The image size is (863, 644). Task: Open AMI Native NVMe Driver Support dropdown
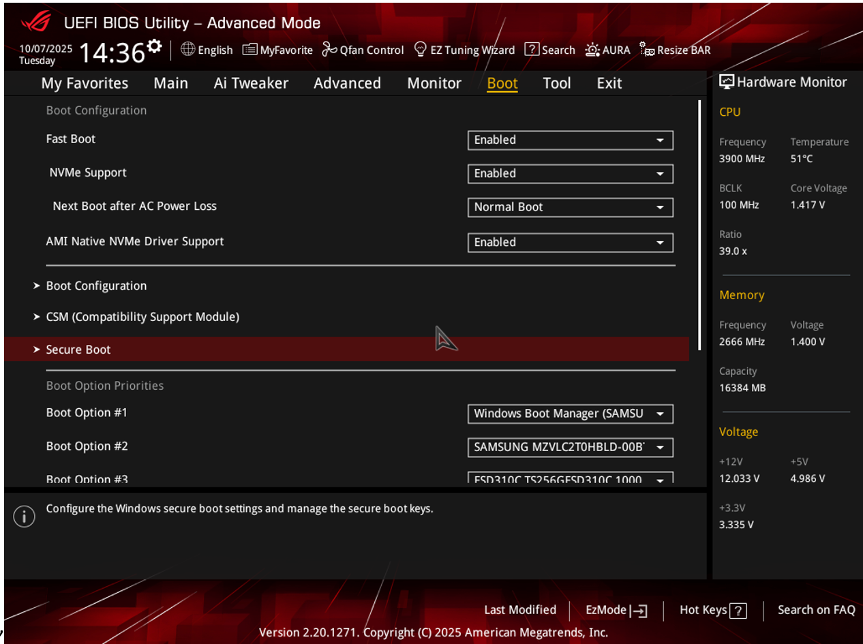[570, 243]
